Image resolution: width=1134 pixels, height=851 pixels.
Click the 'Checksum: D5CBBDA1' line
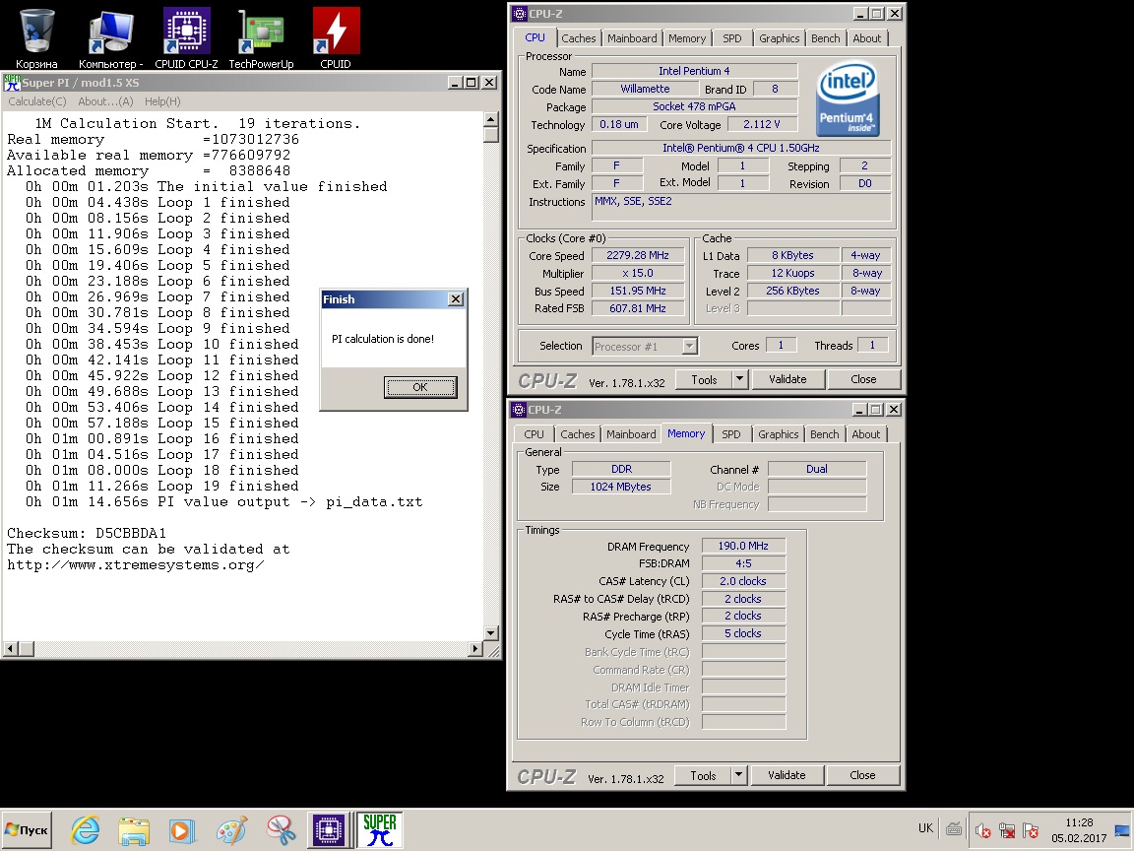(x=87, y=533)
